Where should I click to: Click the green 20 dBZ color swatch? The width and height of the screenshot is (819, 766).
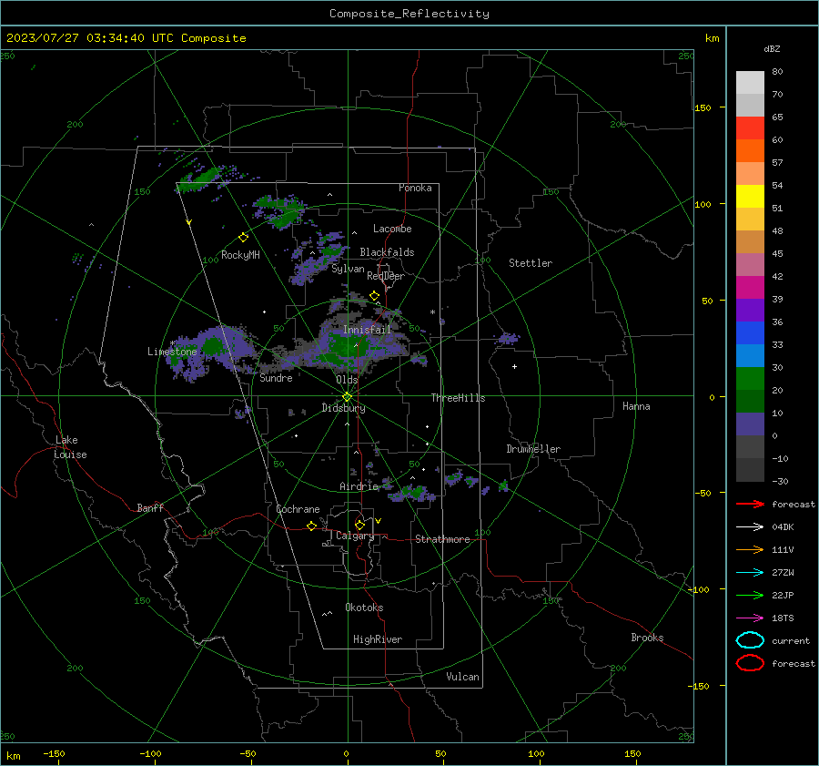pyautogui.click(x=750, y=379)
